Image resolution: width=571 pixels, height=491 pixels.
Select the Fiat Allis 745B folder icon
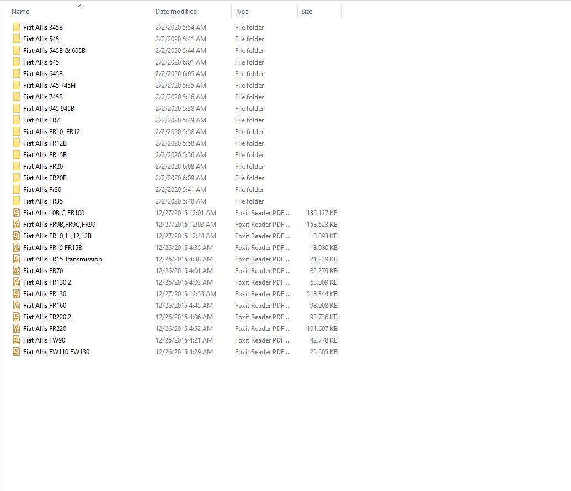click(x=17, y=97)
